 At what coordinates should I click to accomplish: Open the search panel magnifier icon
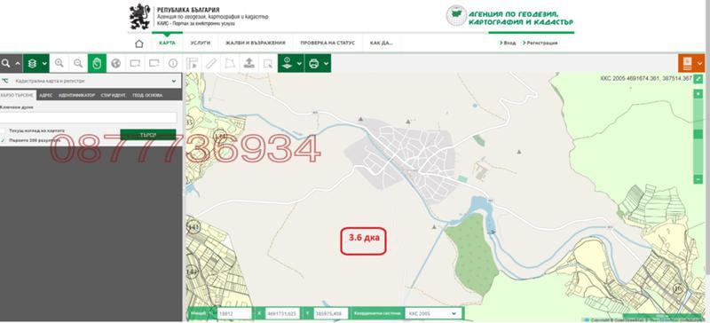coord(6,63)
